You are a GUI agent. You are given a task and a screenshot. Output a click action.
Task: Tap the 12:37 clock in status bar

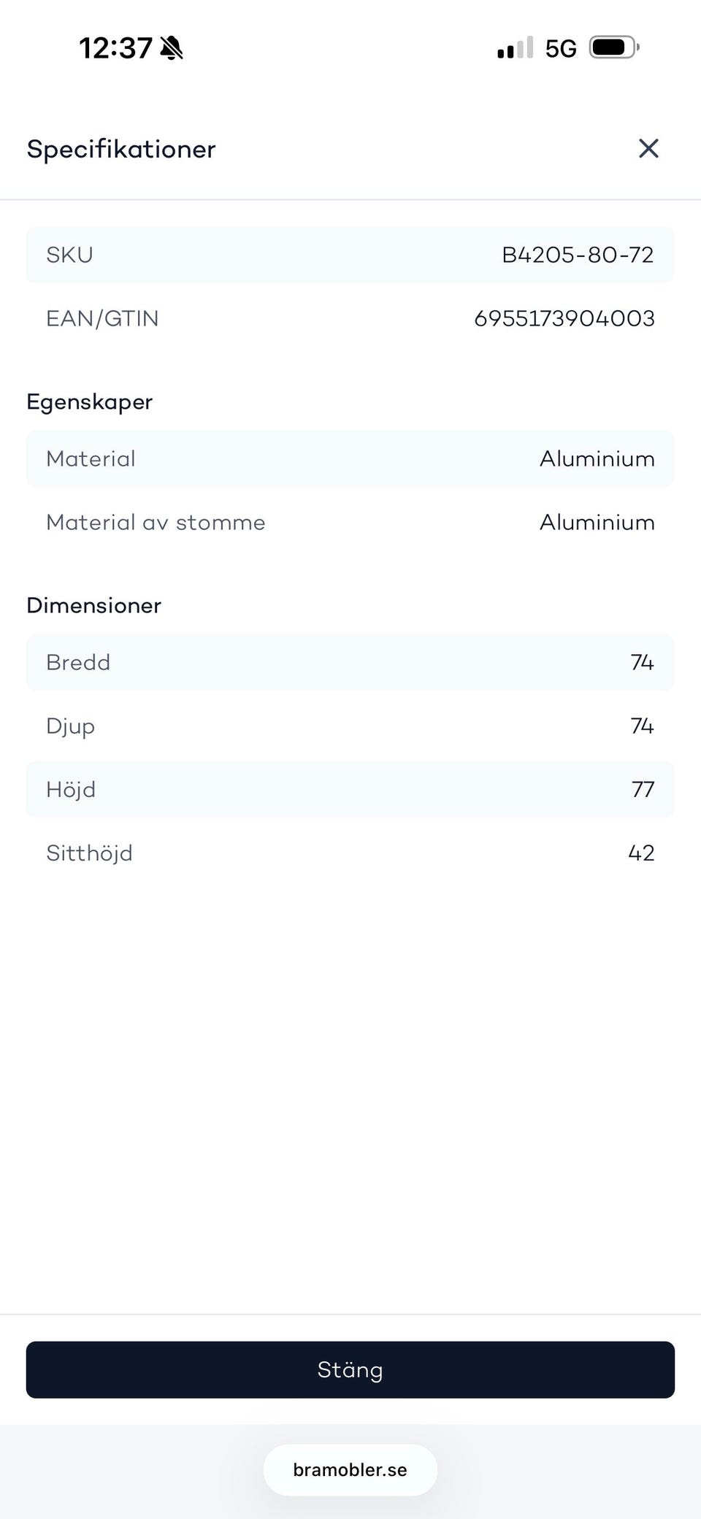[x=115, y=49]
